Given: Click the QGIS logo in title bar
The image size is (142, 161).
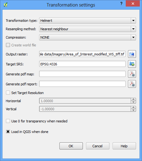Looking at the screenshot, I should click(x=6, y=5).
